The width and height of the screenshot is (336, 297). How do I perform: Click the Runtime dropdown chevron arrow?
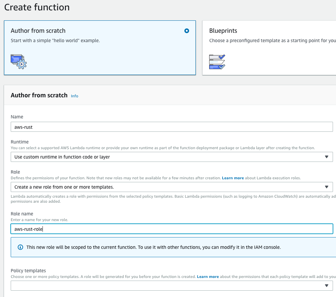327,157
